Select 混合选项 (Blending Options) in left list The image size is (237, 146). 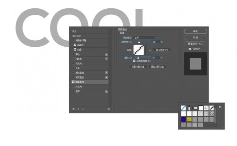(x=90, y=36)
